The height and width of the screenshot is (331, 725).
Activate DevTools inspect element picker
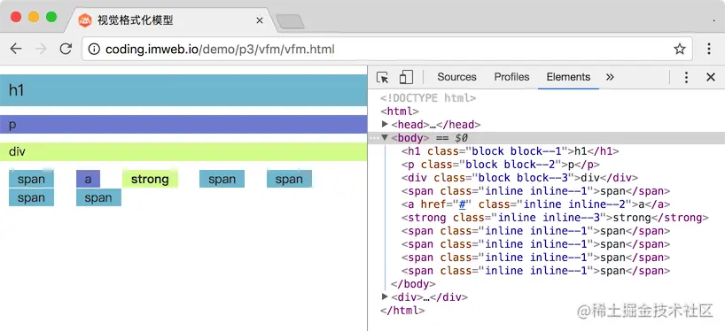click(382, 77)
